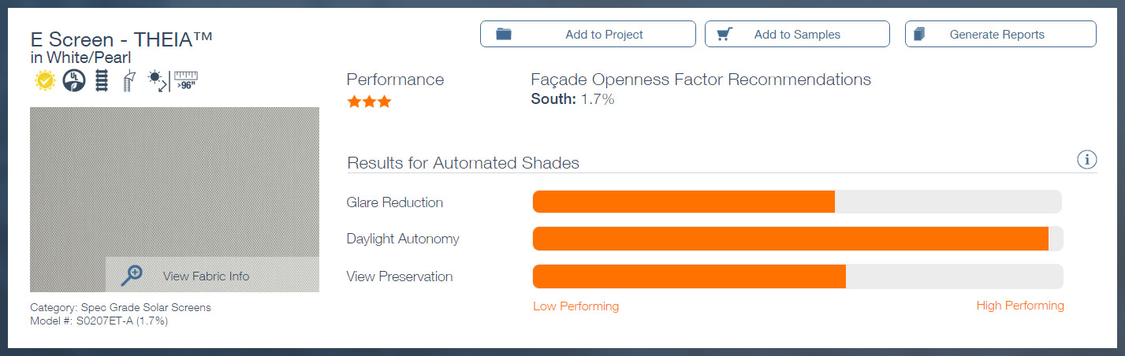
Task: Click the View Preservation performance bar
Action: click(x=798, y=276)
